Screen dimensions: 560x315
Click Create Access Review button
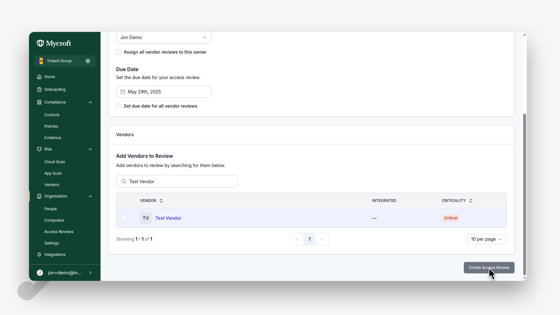click(489, 268)
